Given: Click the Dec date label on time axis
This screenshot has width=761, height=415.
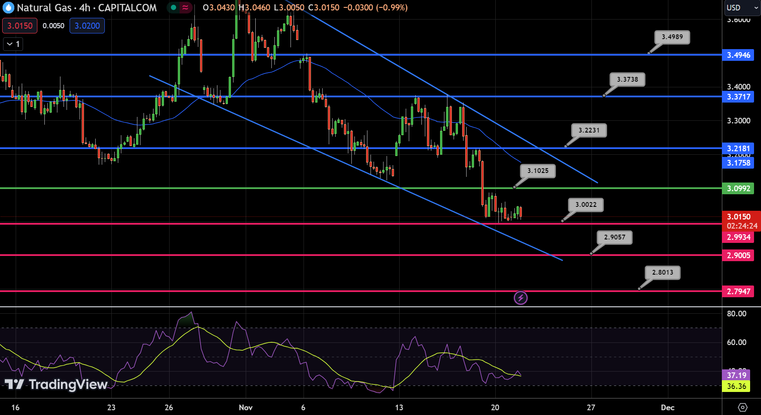Looking at the screenshot, I should click(668, 408).
